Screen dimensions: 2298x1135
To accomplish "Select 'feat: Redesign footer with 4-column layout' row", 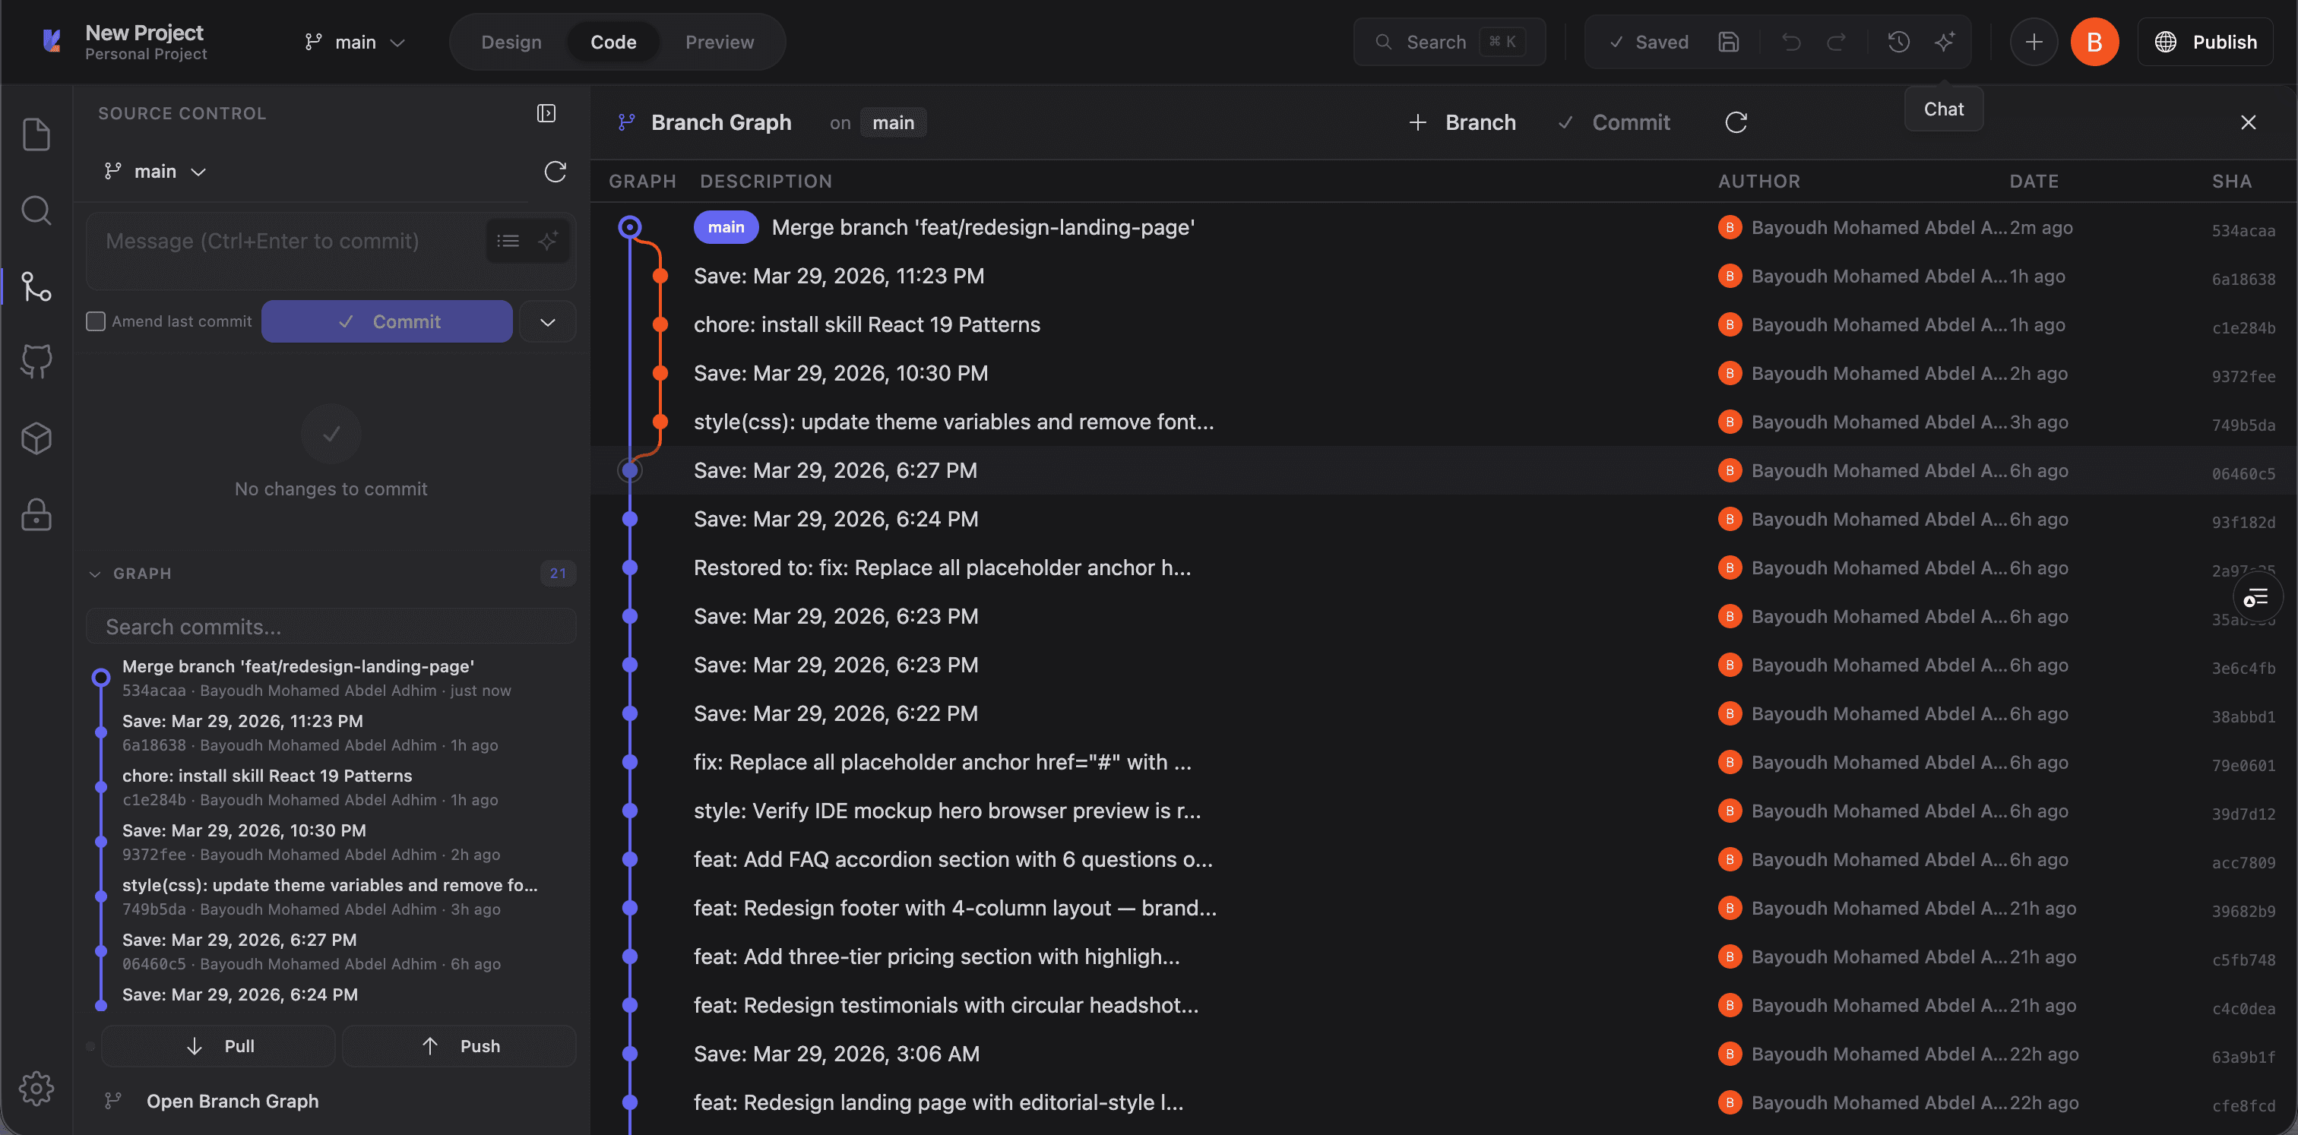I will pyautogui.click(x=1442, y=908).
